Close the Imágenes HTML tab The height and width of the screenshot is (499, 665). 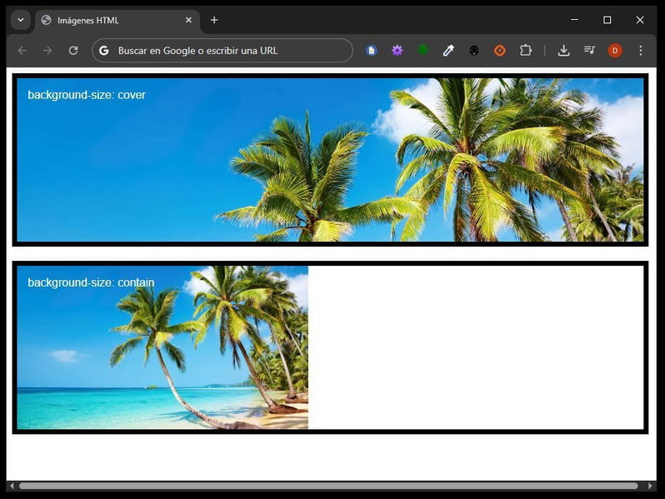(x=188, y=20)
